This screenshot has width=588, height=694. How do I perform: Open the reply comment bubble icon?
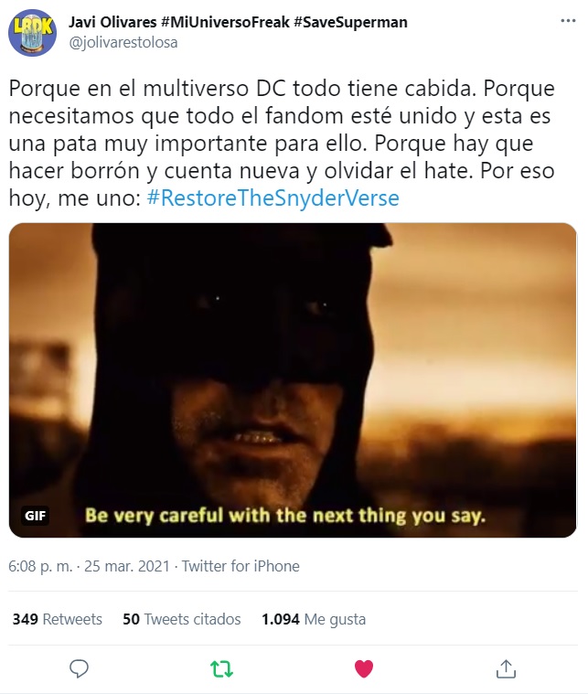pos(80,668)
